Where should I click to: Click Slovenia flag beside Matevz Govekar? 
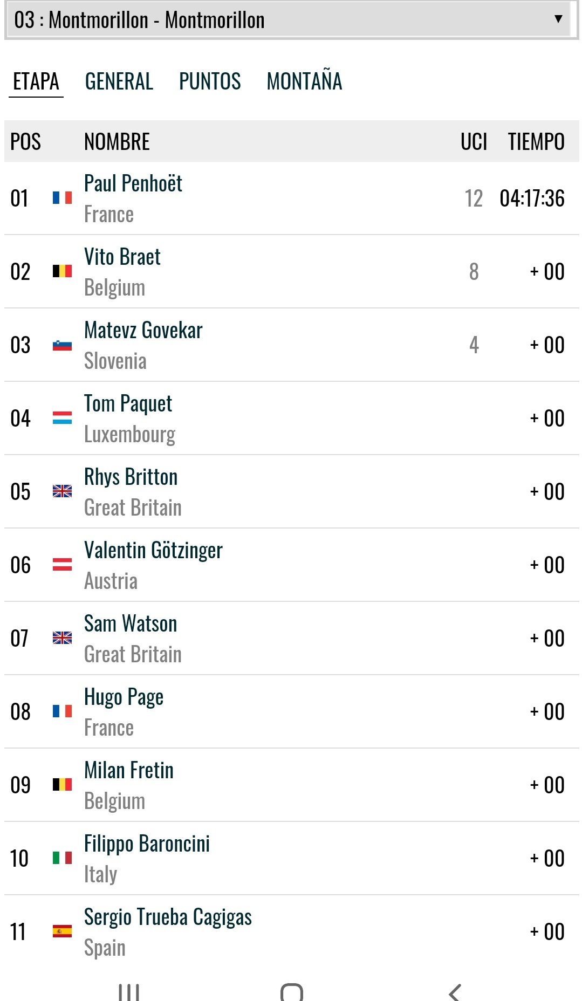(x=62, y=345)
